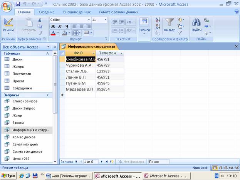Click the record number field 1 из 6

(91, 162)
